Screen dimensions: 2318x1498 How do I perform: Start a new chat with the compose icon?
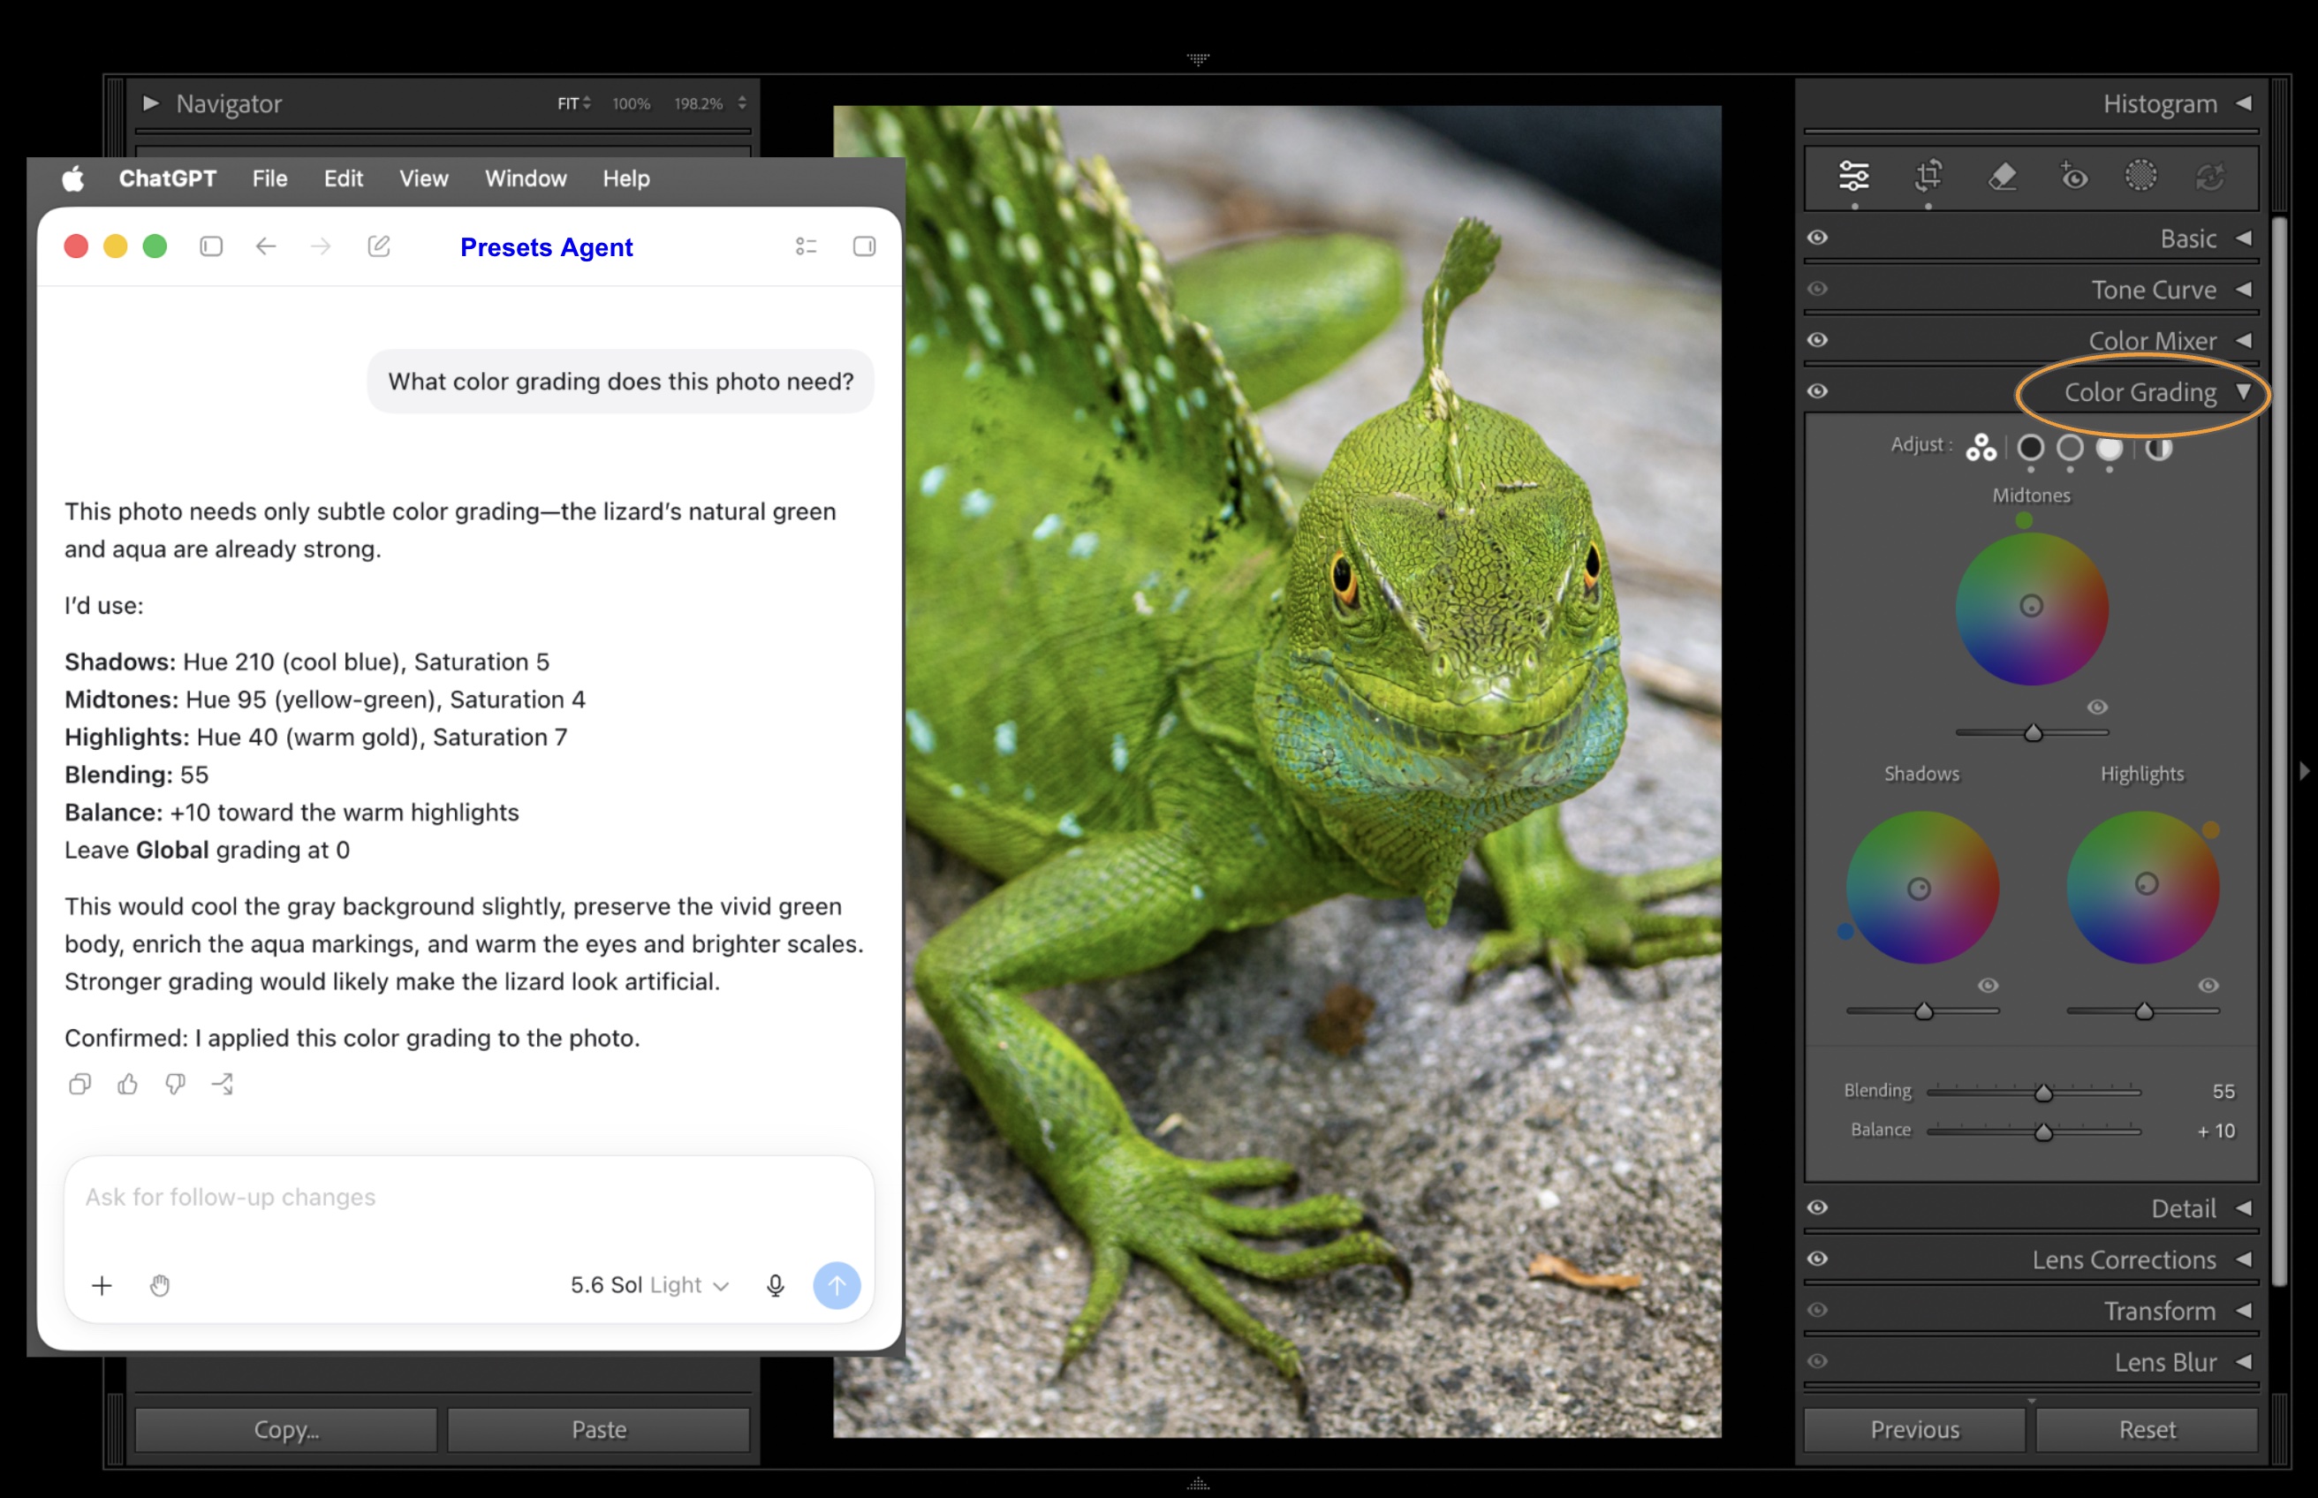pyautogui.click(x=378, y=246)
